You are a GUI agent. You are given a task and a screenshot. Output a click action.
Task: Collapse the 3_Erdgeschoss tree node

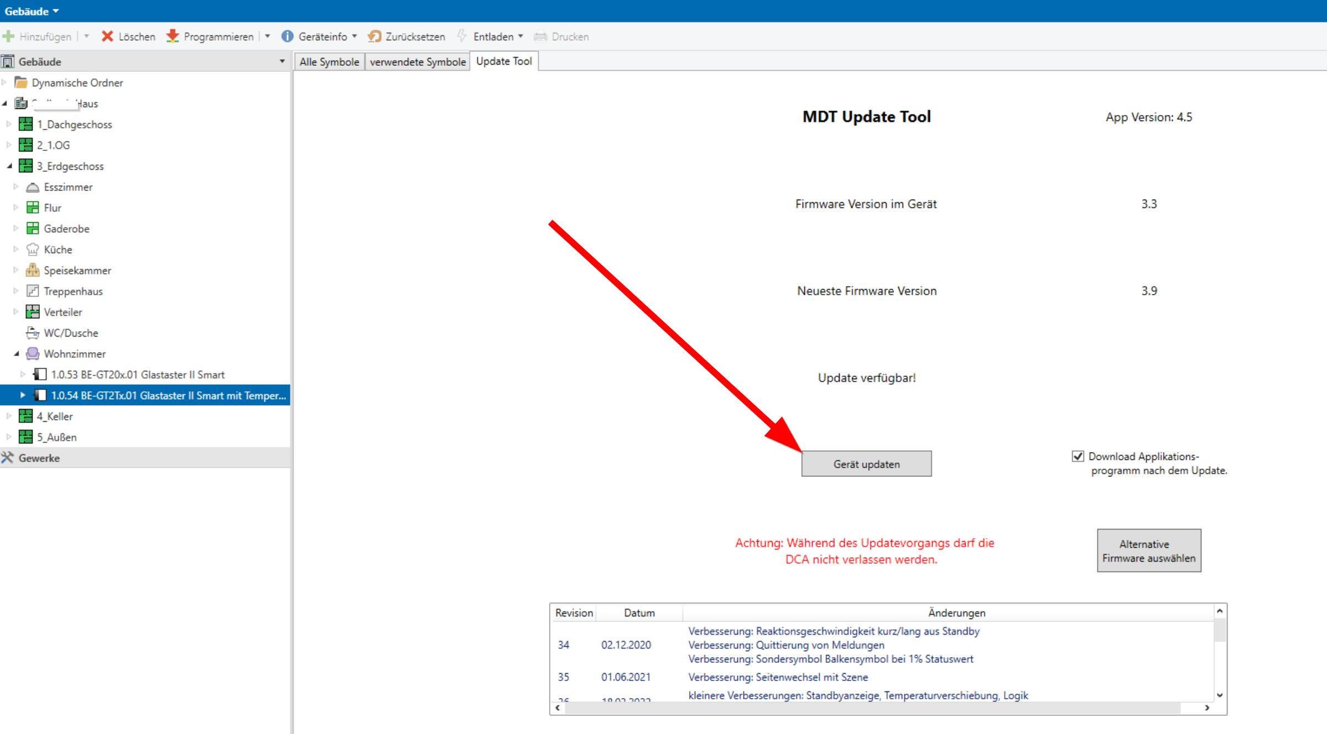(9, 166)
